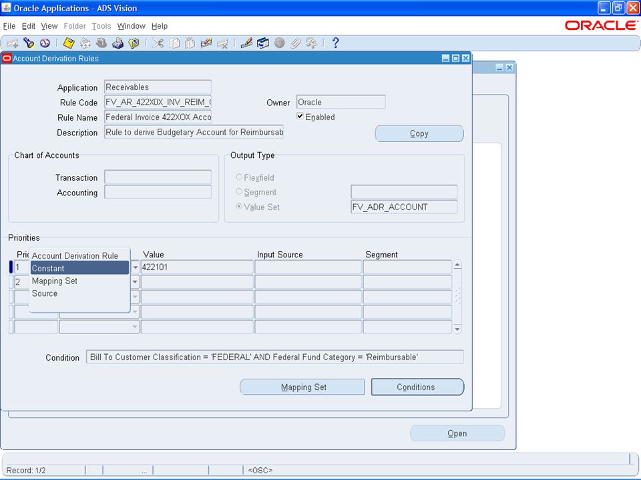Close the form with the folder icon
The width and height of the screenshot is (641, 480).
point(134,43)
